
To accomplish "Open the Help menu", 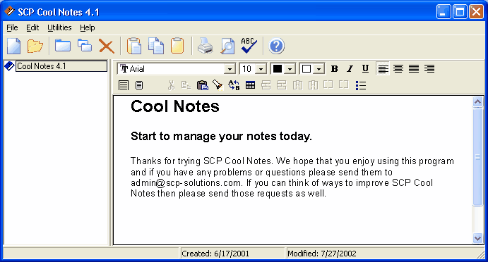I will 87,27.
